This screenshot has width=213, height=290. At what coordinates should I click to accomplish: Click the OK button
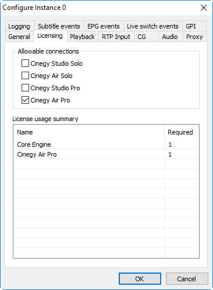tap(140, 279)
